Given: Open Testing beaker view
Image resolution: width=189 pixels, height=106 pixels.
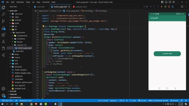Looking at the screenshot, I should [x=3, y=42].
